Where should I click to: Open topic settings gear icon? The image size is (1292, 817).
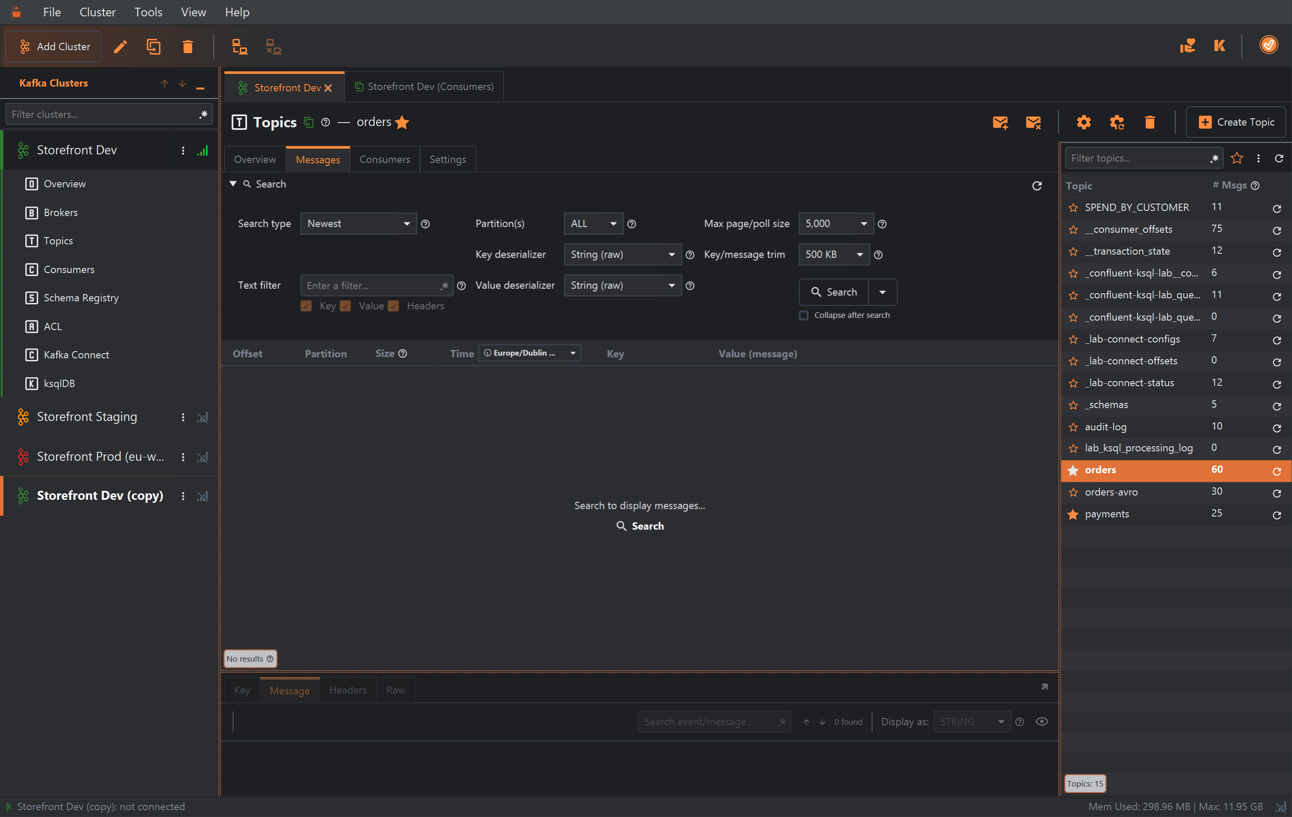tap(1084, 122)
